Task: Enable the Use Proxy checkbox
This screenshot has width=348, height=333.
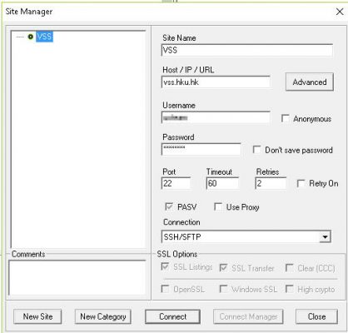Action: coord(218,207)
